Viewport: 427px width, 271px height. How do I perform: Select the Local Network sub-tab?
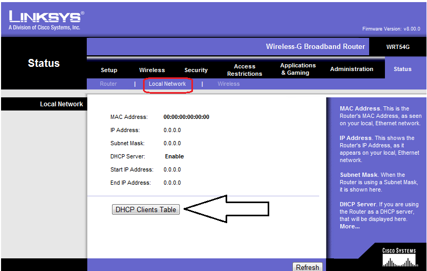167,84
